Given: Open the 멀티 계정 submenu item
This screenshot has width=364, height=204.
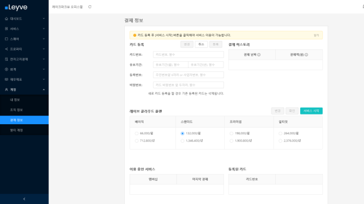Looking at the screenshot, I should click(x=24, y=130).
